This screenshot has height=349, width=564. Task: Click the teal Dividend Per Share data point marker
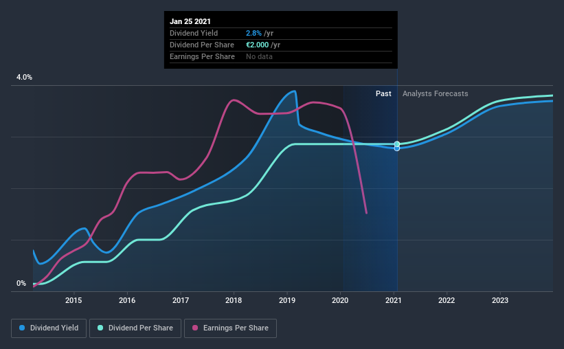(x=397, y=144)
